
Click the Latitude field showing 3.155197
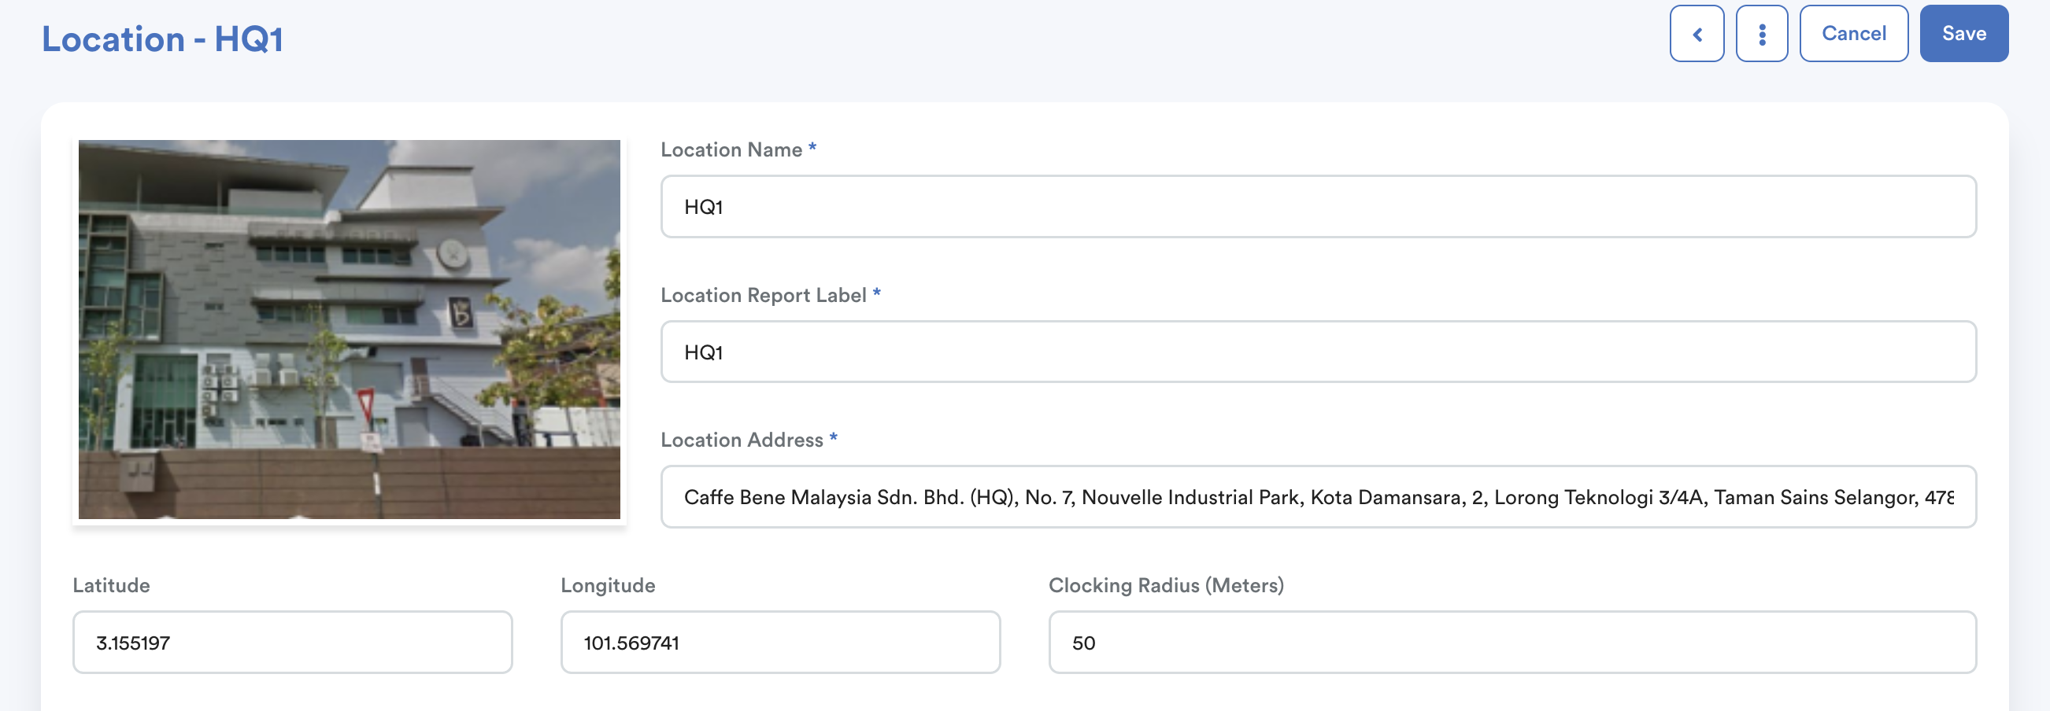[x=292, y=643]
